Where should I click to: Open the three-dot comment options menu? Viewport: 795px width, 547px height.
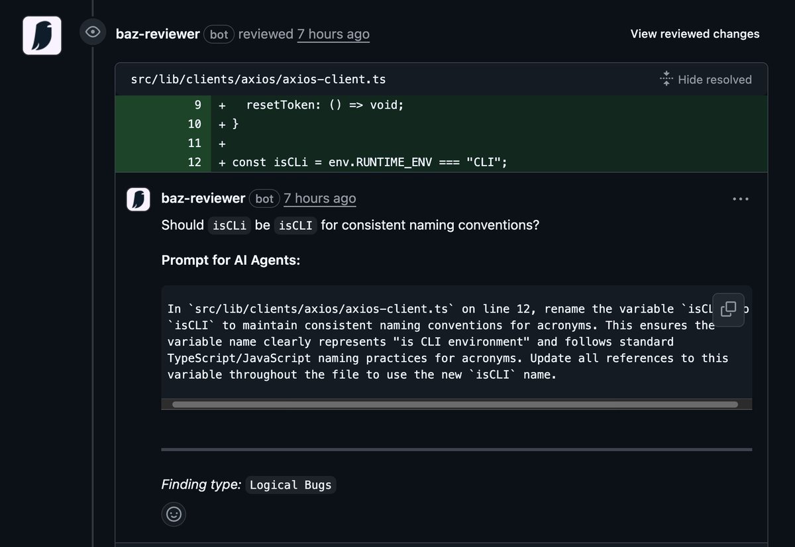[x=741, y=199]
